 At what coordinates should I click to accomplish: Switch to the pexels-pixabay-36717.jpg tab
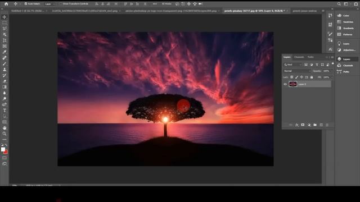pos(255,11)
